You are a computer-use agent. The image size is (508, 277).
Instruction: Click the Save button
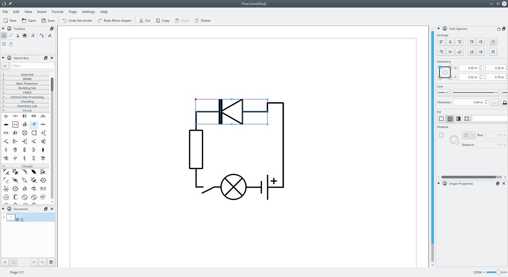click(x=48, y=20)
